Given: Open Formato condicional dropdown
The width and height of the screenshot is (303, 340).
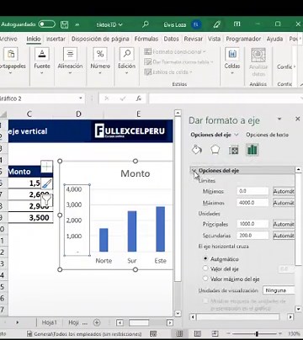Looking at the screenshot, I should click(175, 51).
